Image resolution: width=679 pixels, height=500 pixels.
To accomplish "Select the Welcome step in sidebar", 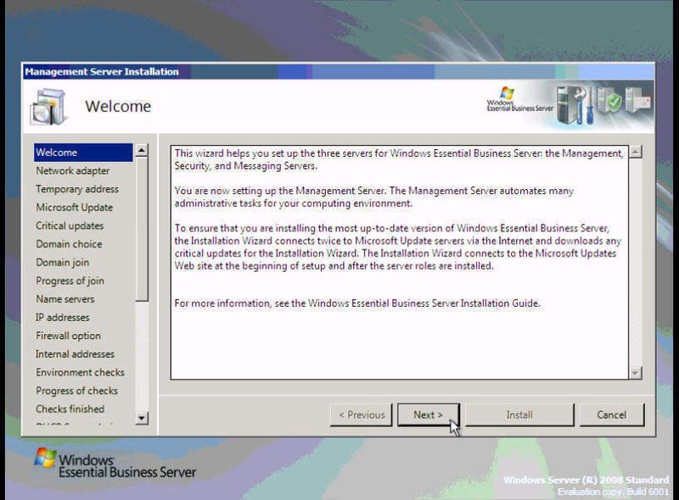I will click(x=83, y=153).
